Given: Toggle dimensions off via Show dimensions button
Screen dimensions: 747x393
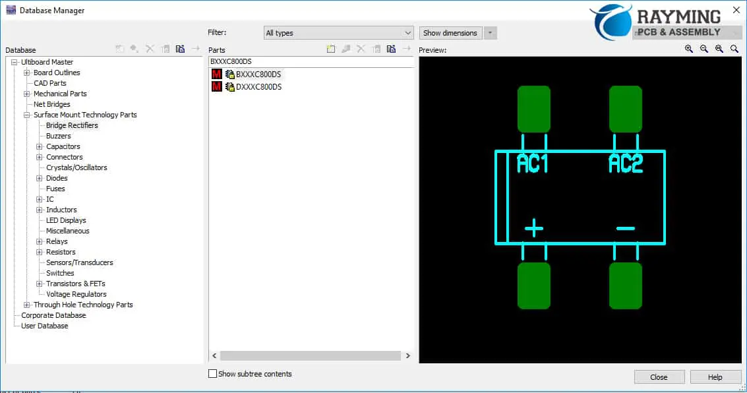Looking at the screenshot, I should point(450,32).
